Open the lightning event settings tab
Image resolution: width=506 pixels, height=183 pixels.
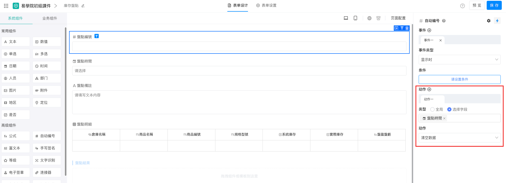[x=497, y=21]
